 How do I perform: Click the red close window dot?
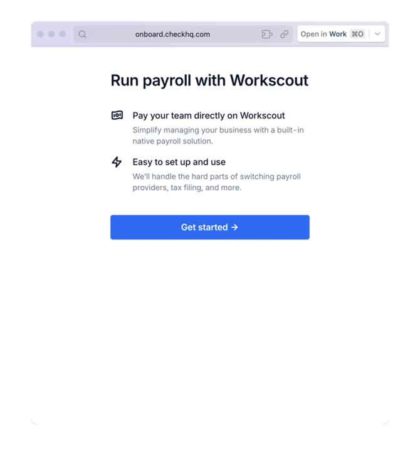(x=41, y=34)
